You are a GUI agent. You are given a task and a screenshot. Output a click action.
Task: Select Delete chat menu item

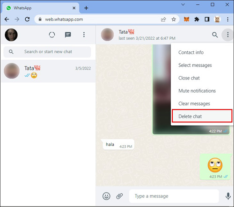202,116
